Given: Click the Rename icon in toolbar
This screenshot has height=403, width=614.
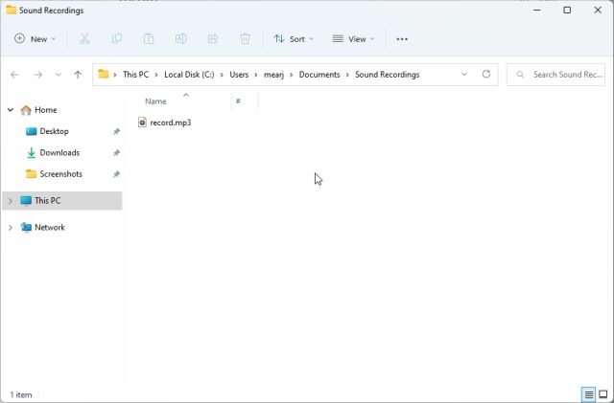Looking at the screenshot, I should 181,38.
